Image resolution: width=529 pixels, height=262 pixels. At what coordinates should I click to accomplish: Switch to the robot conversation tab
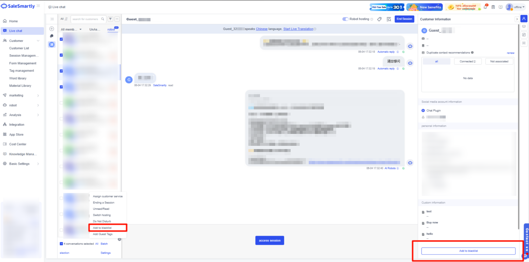(x=111, y=29)
